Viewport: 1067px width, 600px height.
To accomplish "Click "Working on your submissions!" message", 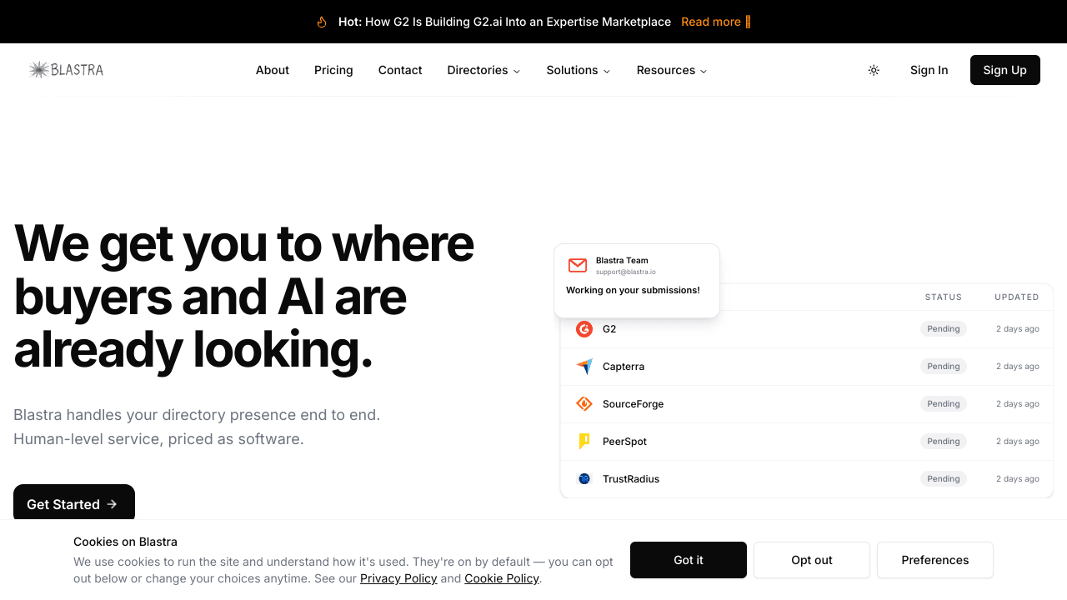I will pyautogui.click(x=633, y=291).
